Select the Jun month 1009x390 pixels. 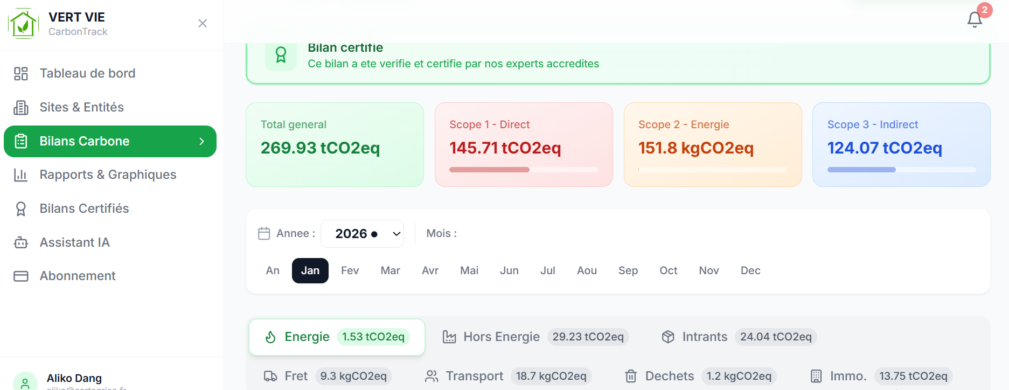[x=509, y=270]
